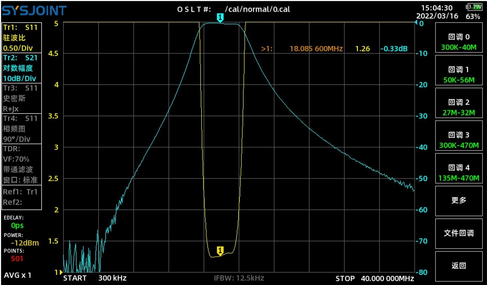Click the yellow marker 1 on S11 trace
Image resolution: width=487 pixels, height=285 pixels.
tap(220, 251)
